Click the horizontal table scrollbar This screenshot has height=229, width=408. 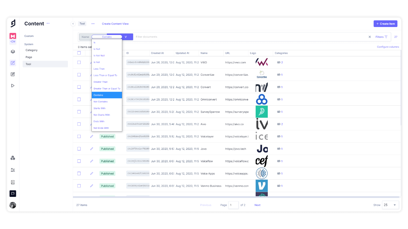click(237, 197)
